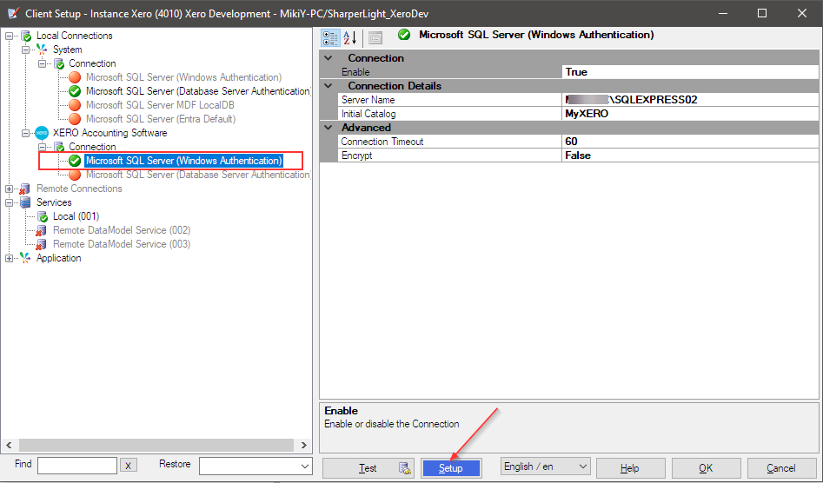Select System Microsoft SQL Server (Windows Authentication)
The width and height of the screenshot is (823, 483).
coord(183,77)
